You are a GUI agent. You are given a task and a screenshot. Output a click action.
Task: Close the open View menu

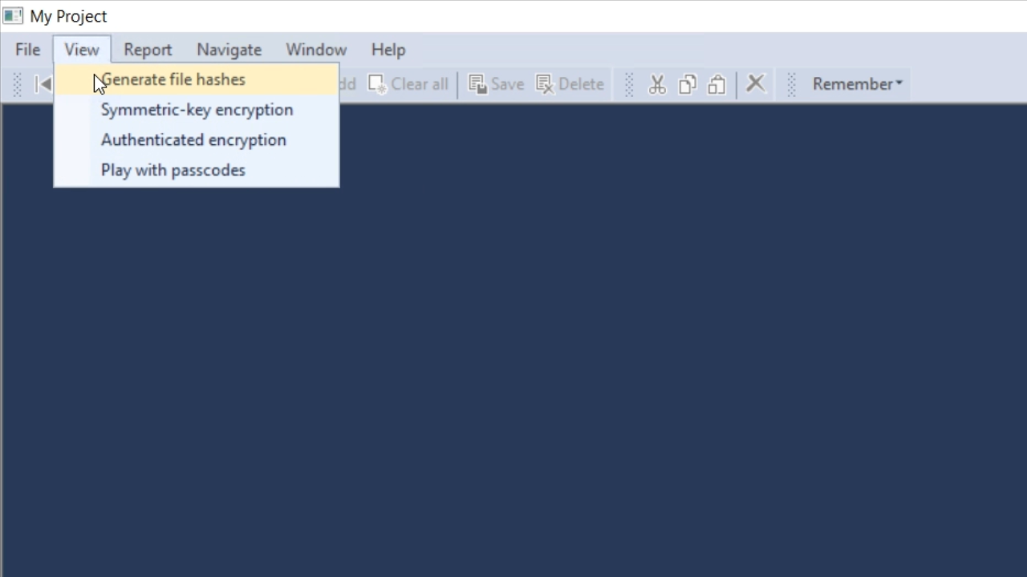82,50
